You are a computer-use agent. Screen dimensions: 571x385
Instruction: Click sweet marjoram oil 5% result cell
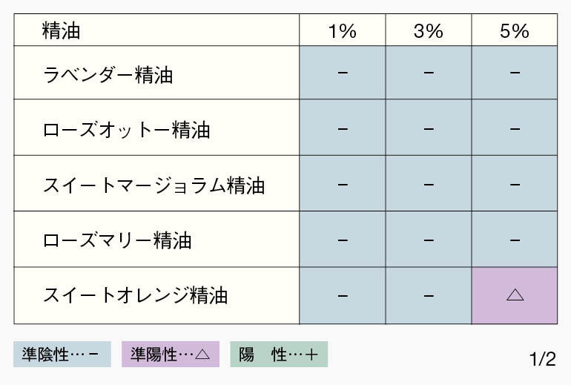click(x=515, y=183)
